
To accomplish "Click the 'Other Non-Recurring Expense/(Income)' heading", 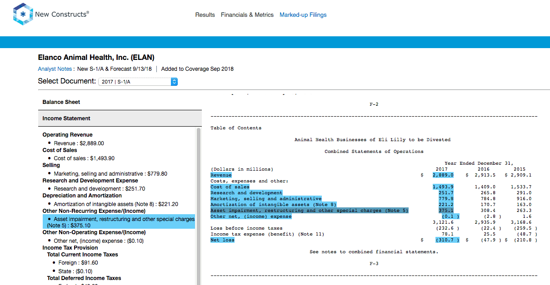I will tap(94, 211).
